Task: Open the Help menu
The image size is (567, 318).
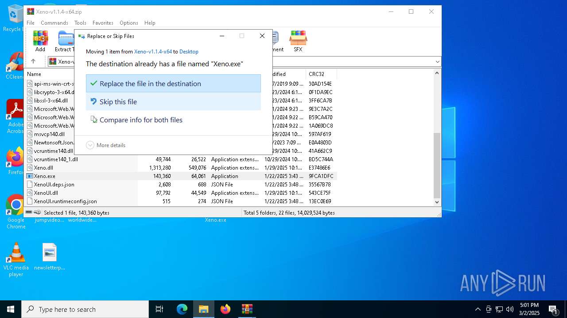Action: (150, 23)
